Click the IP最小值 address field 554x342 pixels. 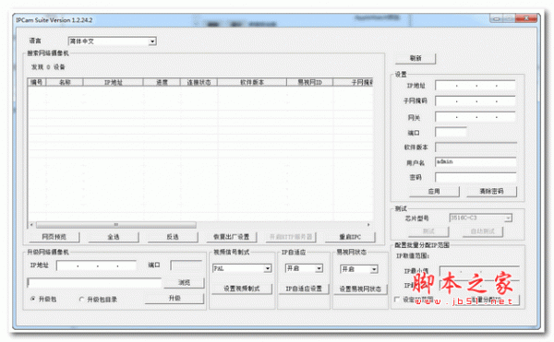click(x=479, y=271)
